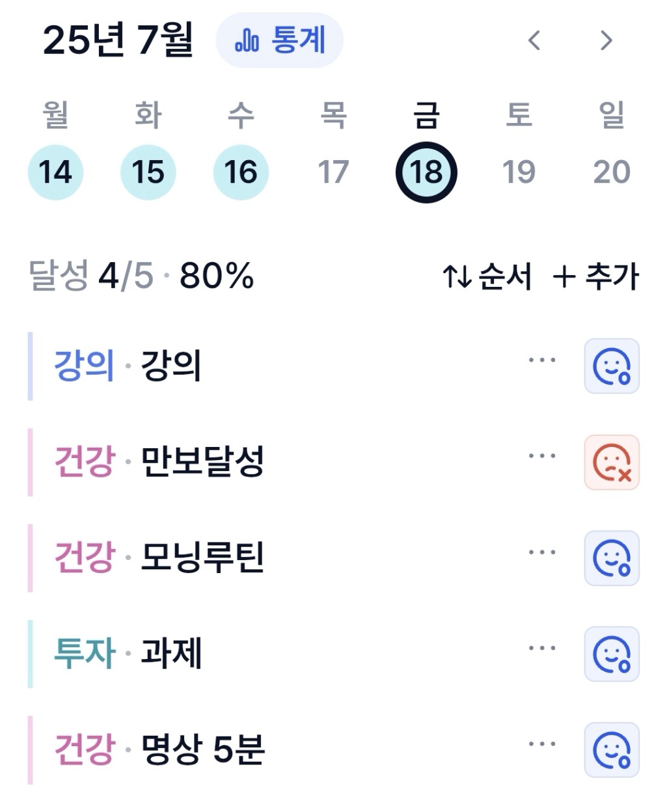Screen dimensions: 667x808
Task: Tap 추가 to add a habit
Action: tap(595, 276)
